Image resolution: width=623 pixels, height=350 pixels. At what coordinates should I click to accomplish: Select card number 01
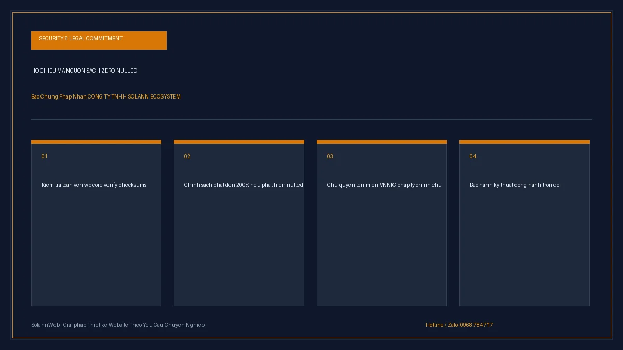click(x=45, y=156)
